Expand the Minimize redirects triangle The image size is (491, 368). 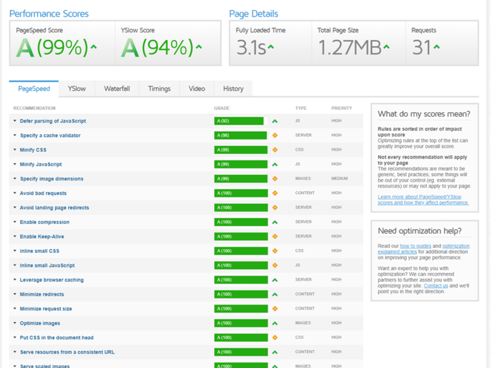coord(15,294)
